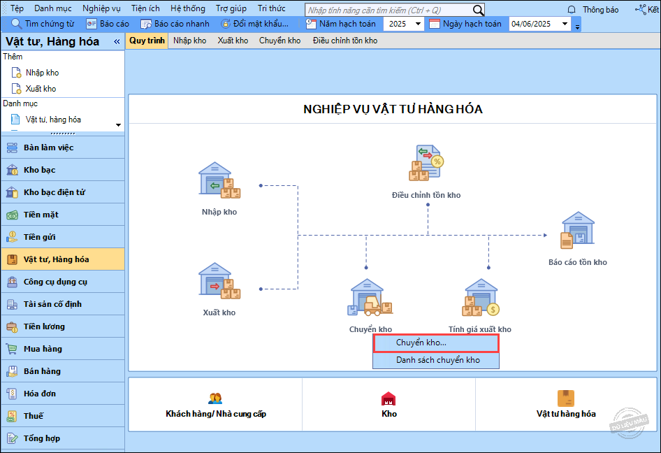This screenshot has width=661, height=453.
Task: Click the Báo cáo toolbar icon
Action: (91, 24)
